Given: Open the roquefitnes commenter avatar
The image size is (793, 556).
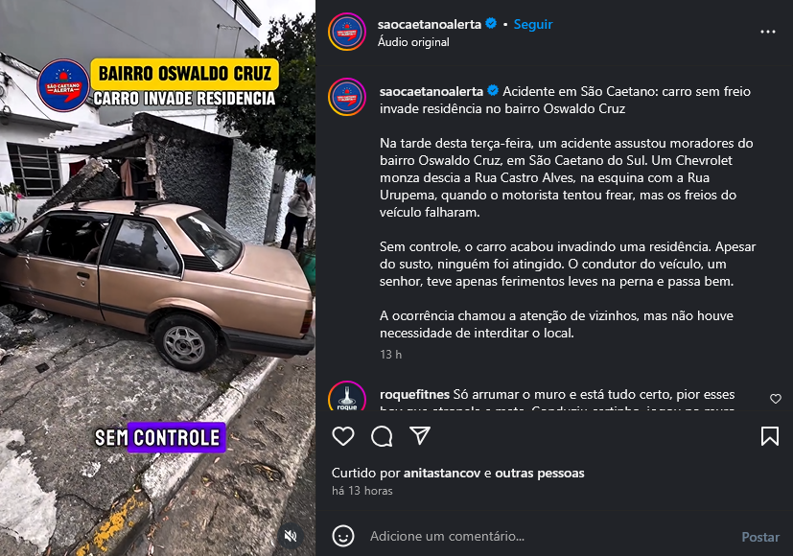Looking at the screenshot, I should (x=347, y=397).
